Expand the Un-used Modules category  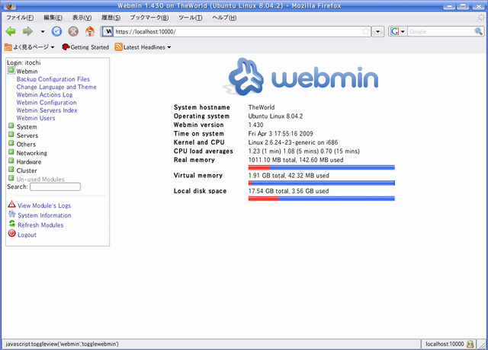coord(11,178)
